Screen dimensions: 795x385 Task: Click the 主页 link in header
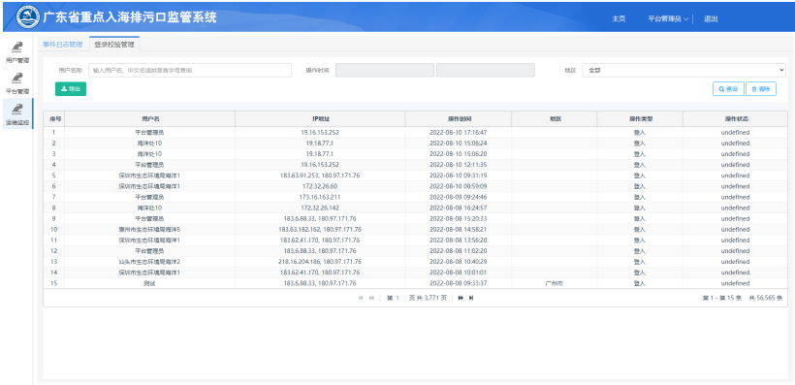[619, 18]
